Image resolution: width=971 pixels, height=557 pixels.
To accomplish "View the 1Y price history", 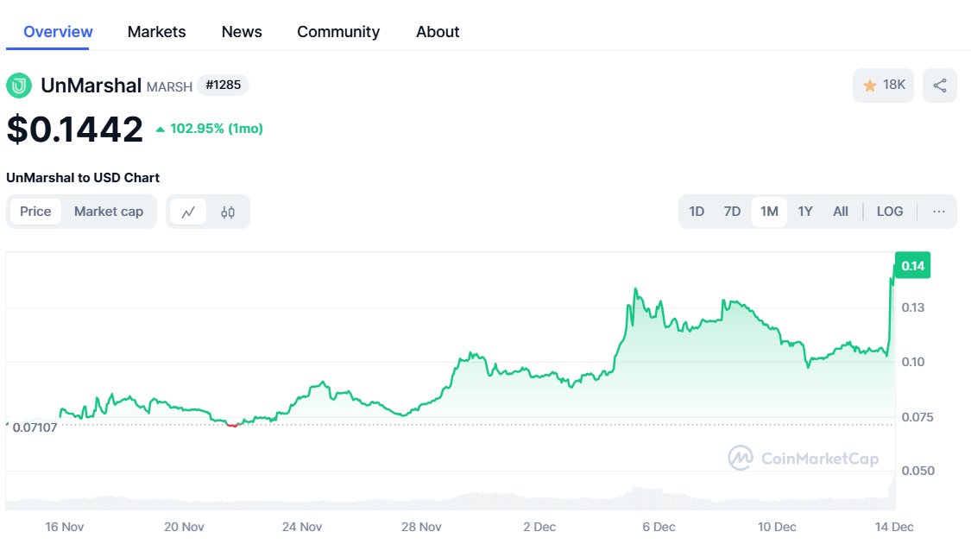I will click(x=804, y=211).
